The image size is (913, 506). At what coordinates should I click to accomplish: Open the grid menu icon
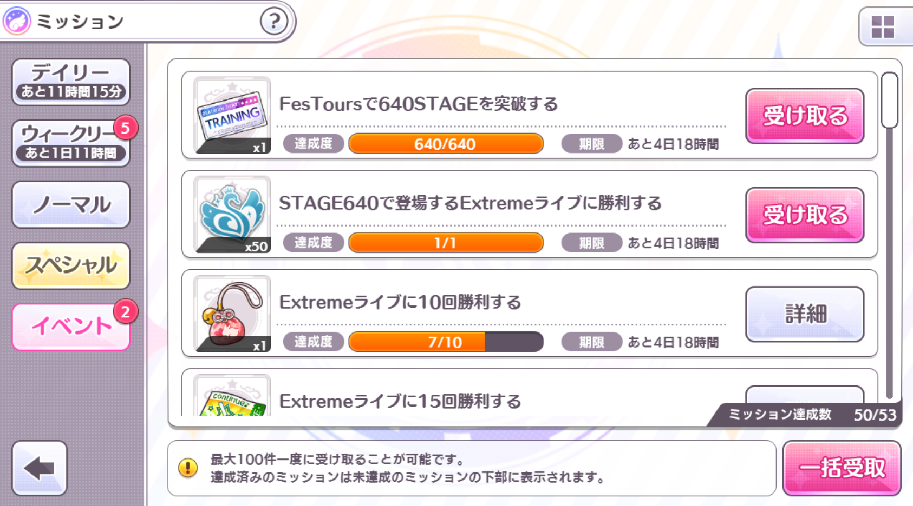coord(882,26)
